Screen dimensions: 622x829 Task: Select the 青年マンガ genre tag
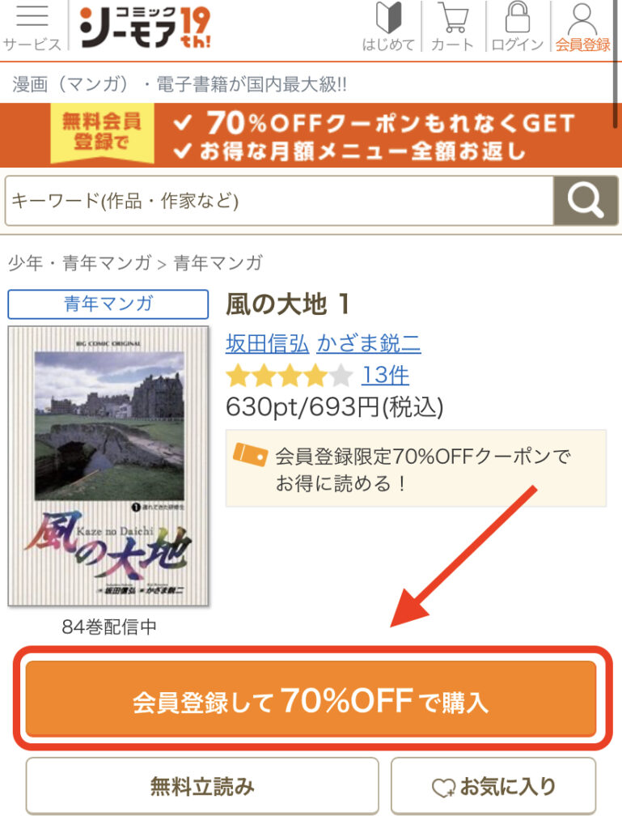pos(108,304)
